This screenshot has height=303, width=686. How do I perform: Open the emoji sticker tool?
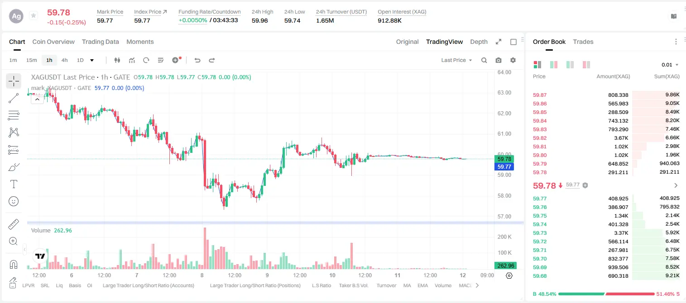coord(14,201)
